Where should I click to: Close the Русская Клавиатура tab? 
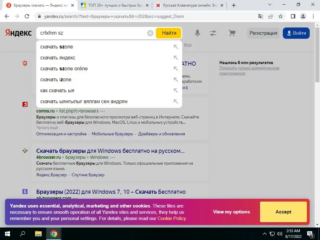click(x=222, y=5)
